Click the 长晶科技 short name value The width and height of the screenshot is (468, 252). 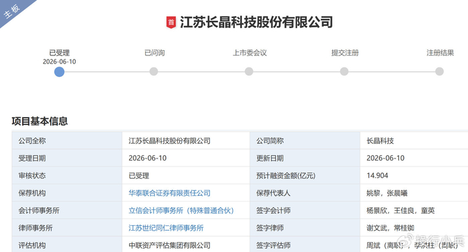click(380, 140)
